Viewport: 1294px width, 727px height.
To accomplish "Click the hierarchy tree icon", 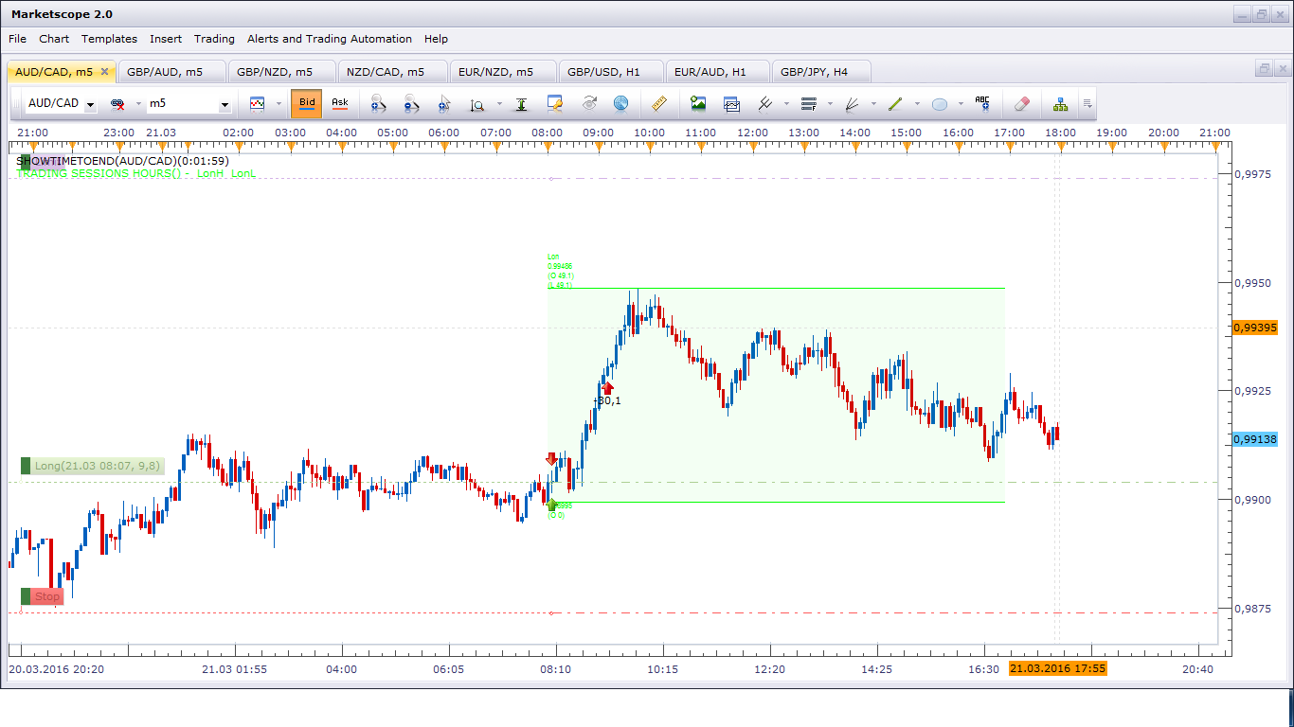I will [x=1060, y=103].
